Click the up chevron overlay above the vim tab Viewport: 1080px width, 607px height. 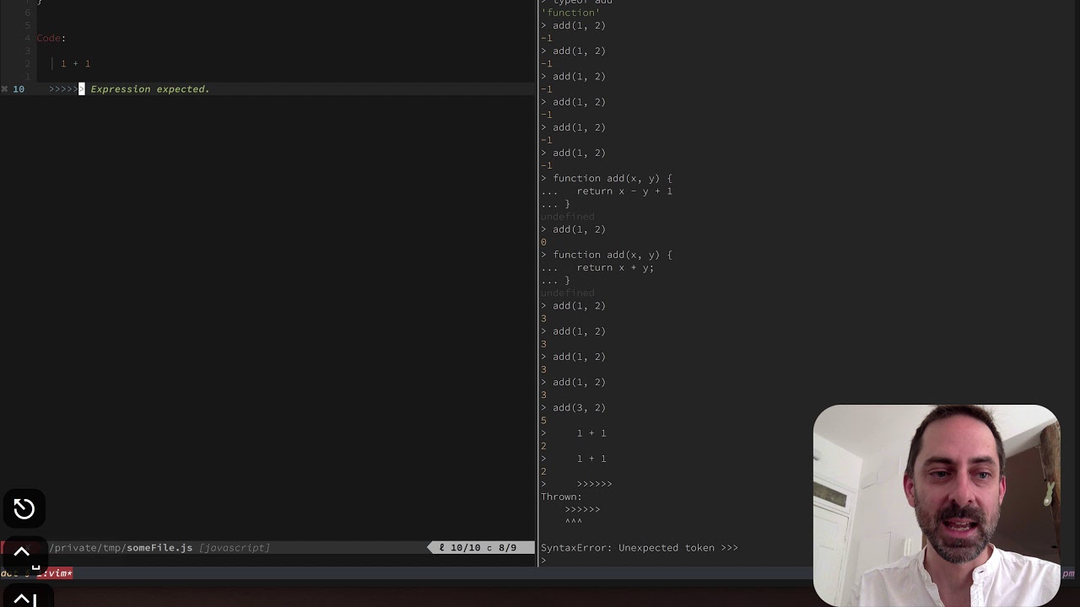tap(22, 553)
